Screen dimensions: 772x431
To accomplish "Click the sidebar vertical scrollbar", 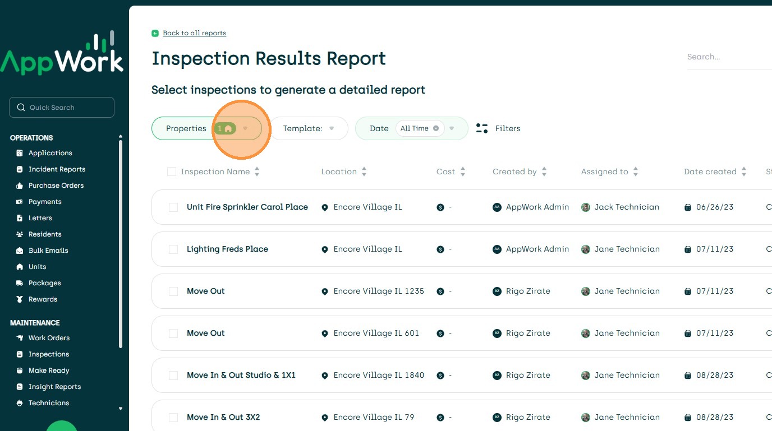I will 121,241.
